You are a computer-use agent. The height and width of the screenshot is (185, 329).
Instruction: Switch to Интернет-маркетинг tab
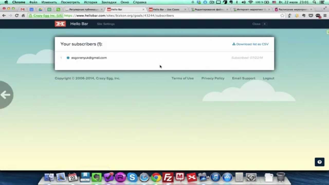[251, 9]
